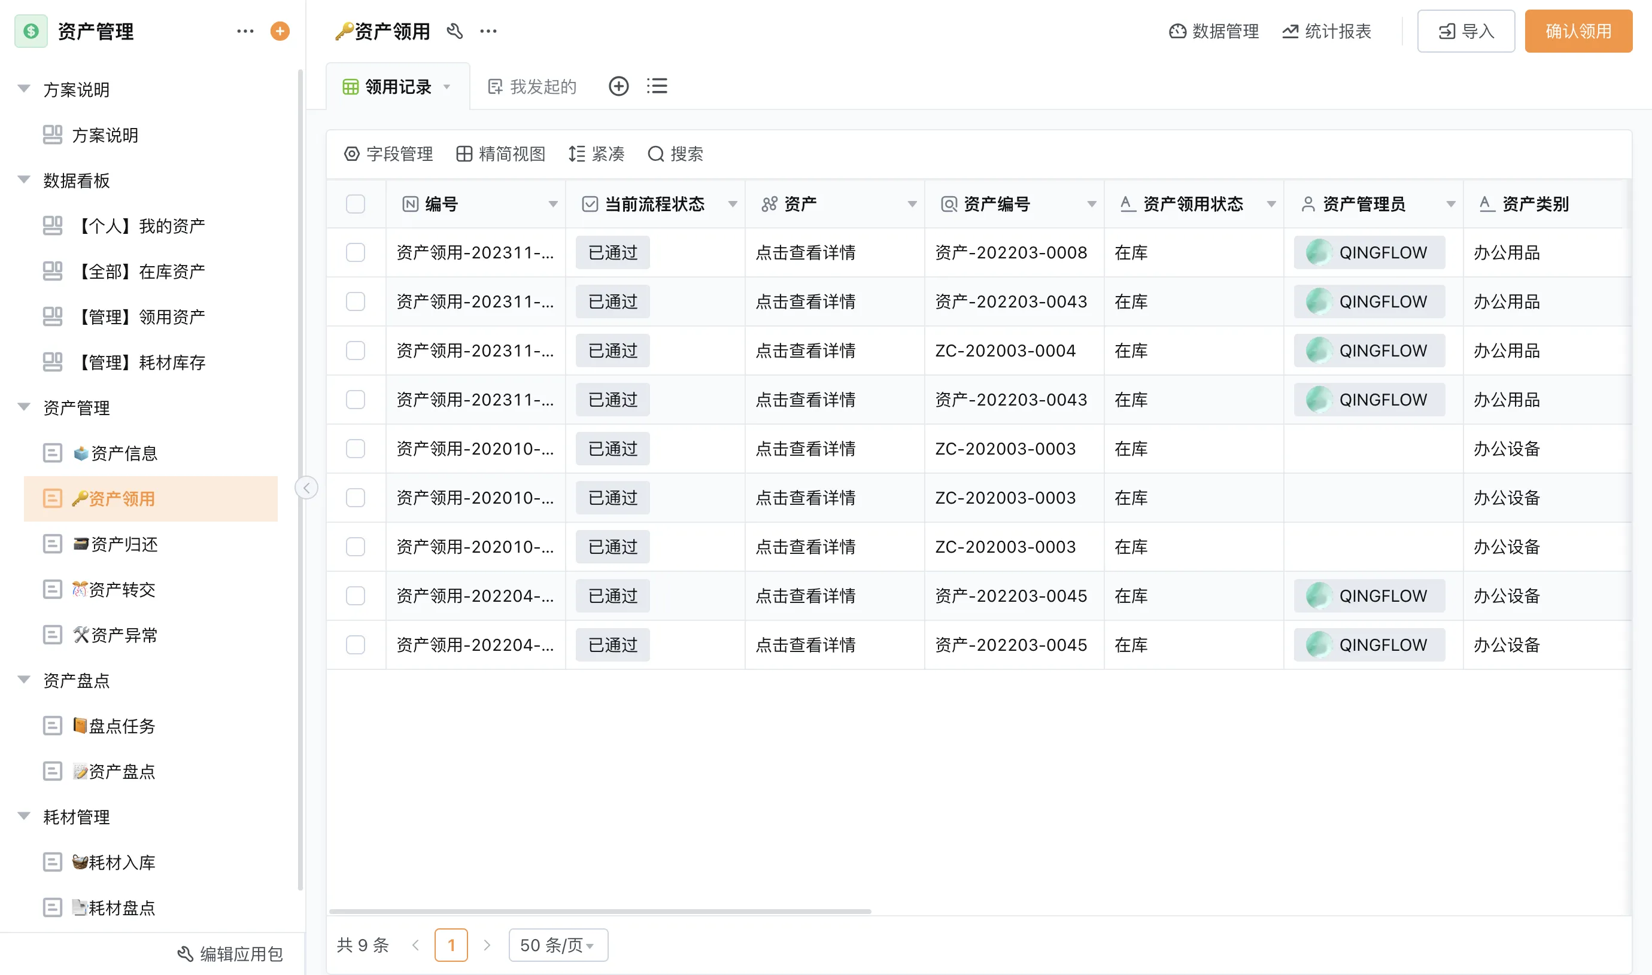This screenshot has width=1652, height=975.
Task: Open the 资产转交 form
Action: pos(151,589)
